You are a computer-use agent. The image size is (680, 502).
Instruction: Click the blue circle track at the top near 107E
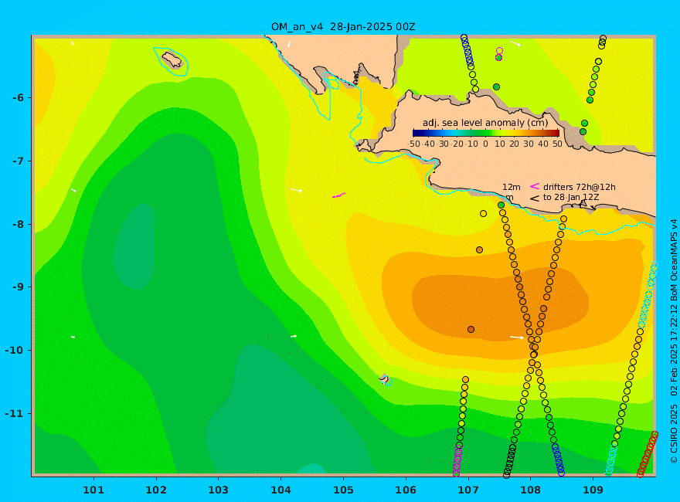467,51
